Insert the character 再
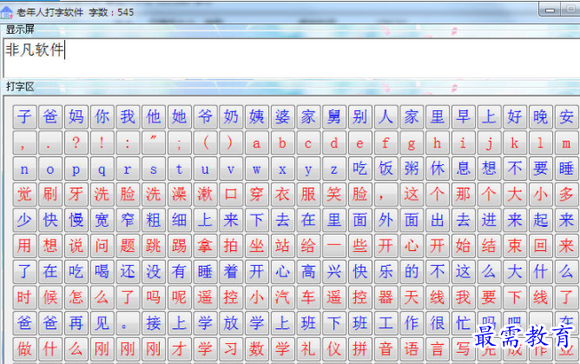 [x=76, y=323]
